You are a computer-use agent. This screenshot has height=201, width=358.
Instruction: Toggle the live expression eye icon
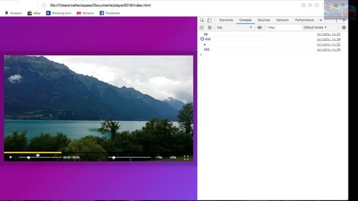pos(260,27)
